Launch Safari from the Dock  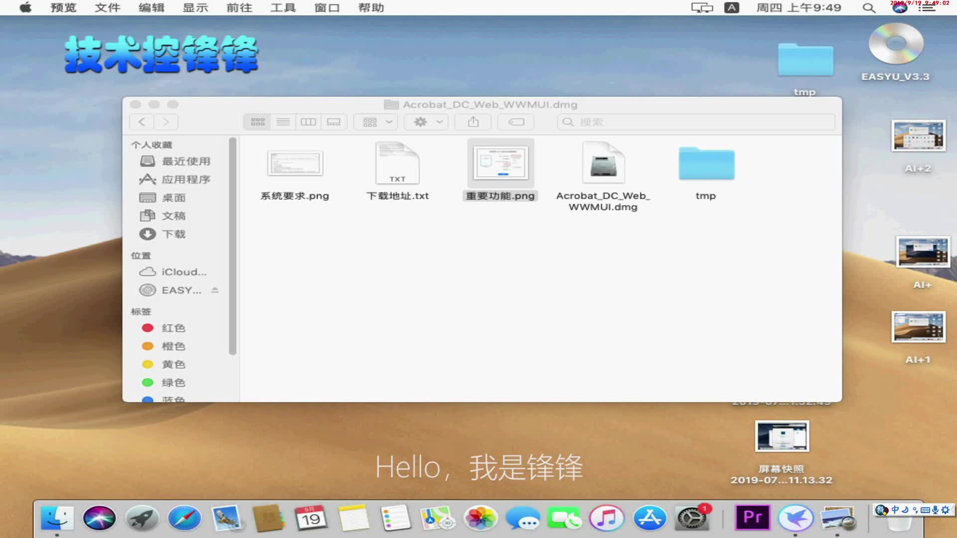tap(185, 518)
